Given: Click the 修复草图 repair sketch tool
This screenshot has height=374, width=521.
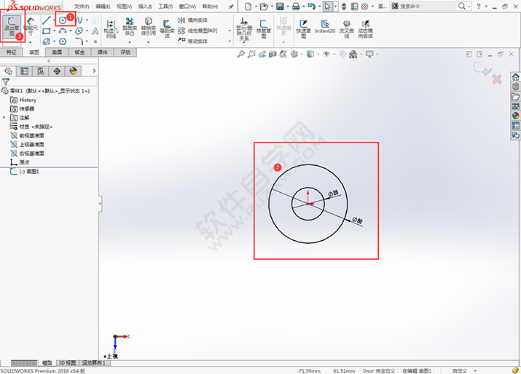Looking at the screenshot, I should [264, 29].
